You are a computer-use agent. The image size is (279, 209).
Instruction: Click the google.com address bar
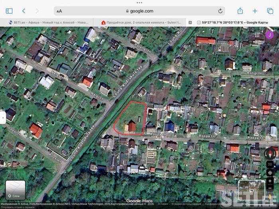click(x=139, y=11)
